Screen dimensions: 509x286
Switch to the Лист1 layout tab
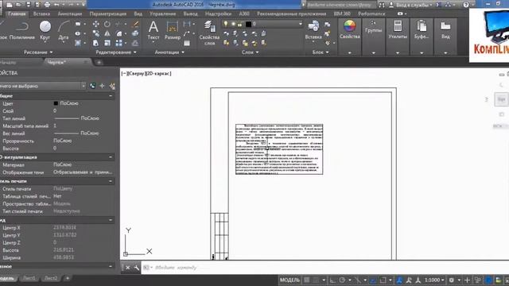click(x=29, y=278)
